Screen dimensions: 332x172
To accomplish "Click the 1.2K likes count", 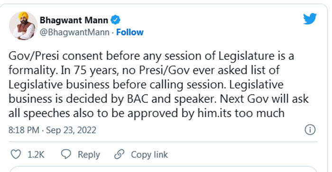I will click(x=36, y=154).
